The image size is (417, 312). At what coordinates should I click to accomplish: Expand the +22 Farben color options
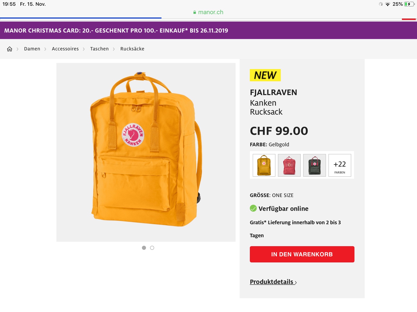(340, 165)
